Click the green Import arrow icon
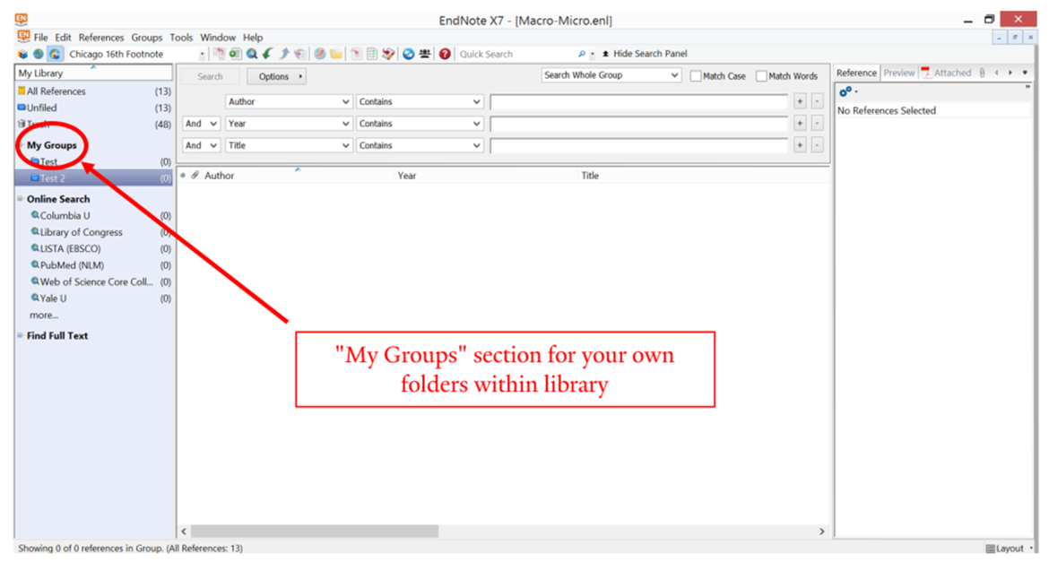This screenshot has height=562, width=1049. point(267,54)
